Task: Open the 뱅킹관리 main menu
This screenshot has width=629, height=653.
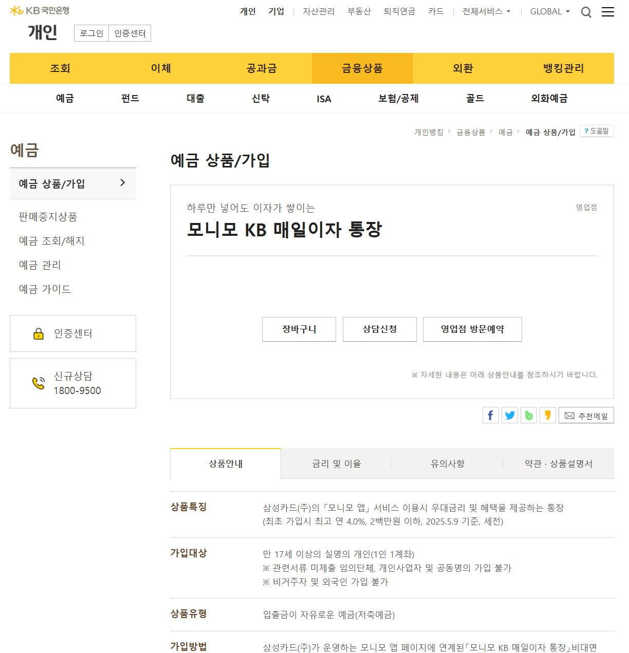Action: point(564,68)
